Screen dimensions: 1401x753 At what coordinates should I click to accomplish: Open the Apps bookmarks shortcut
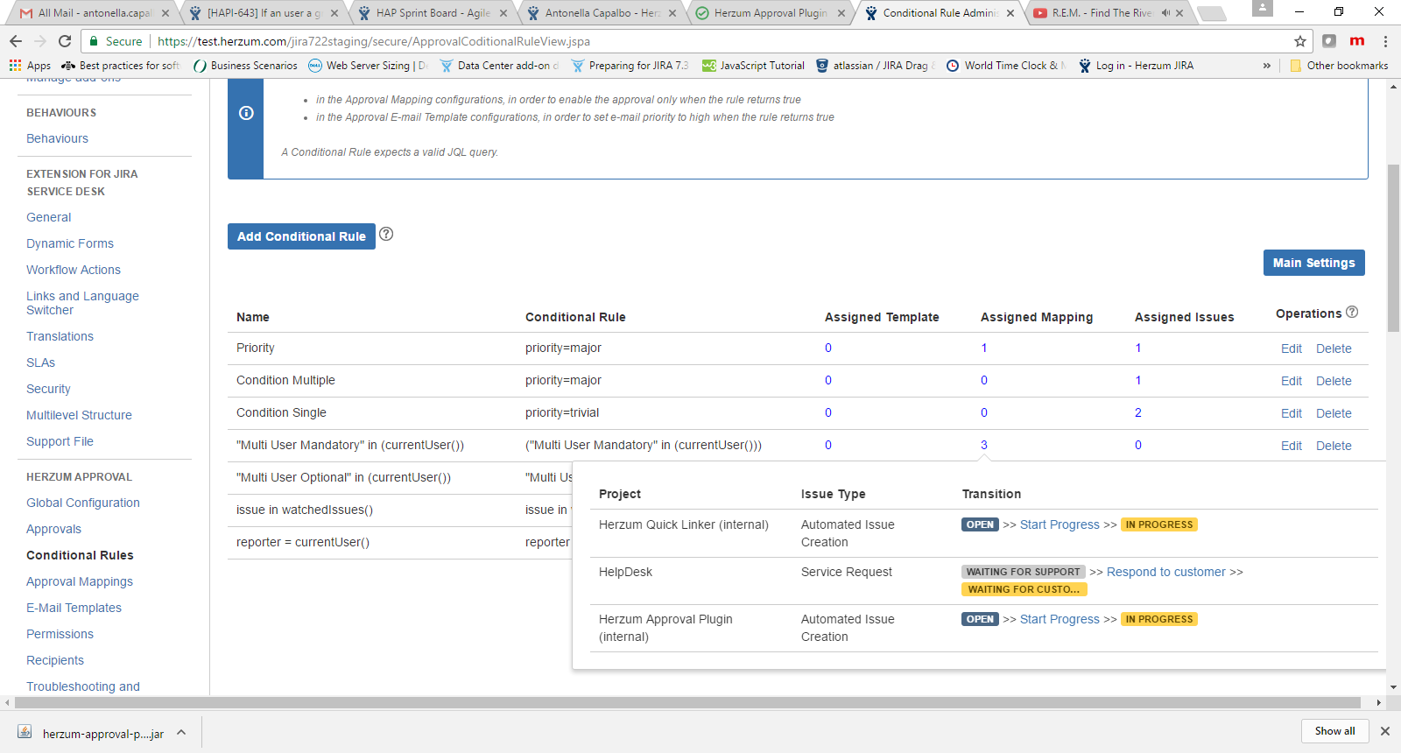pyautogui.click(x=30, y=66)
